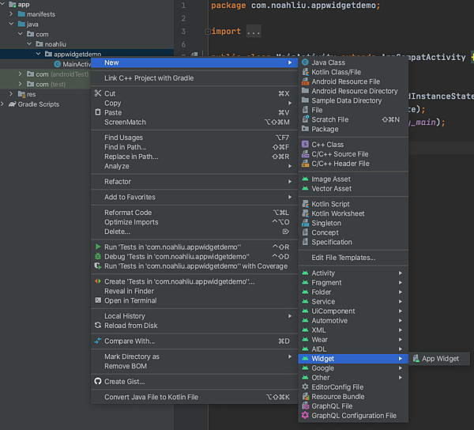This screenshot has width=474, height=430.
Task: Click the Cut scissors icon
Action: (98, 93)
